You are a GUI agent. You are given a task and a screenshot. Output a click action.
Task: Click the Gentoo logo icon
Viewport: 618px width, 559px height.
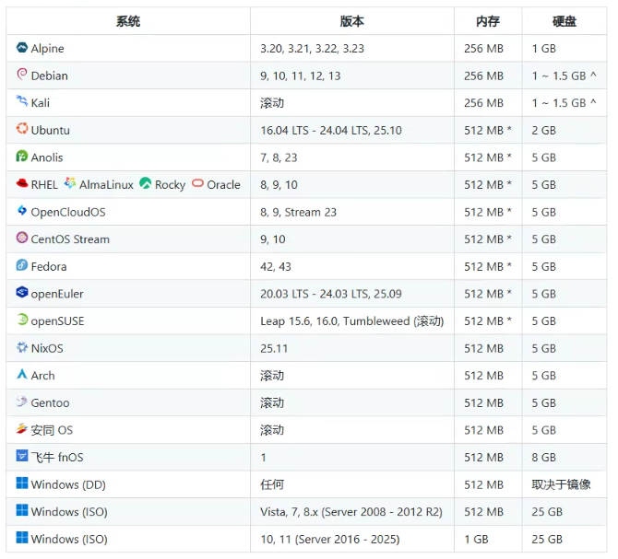tap(22, 402)
